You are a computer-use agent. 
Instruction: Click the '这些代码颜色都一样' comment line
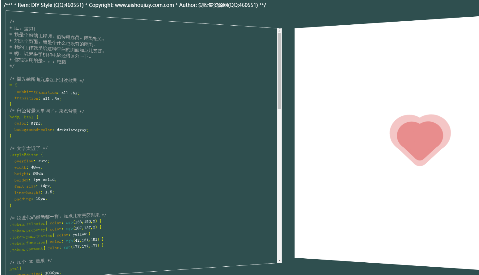(58, 216)
